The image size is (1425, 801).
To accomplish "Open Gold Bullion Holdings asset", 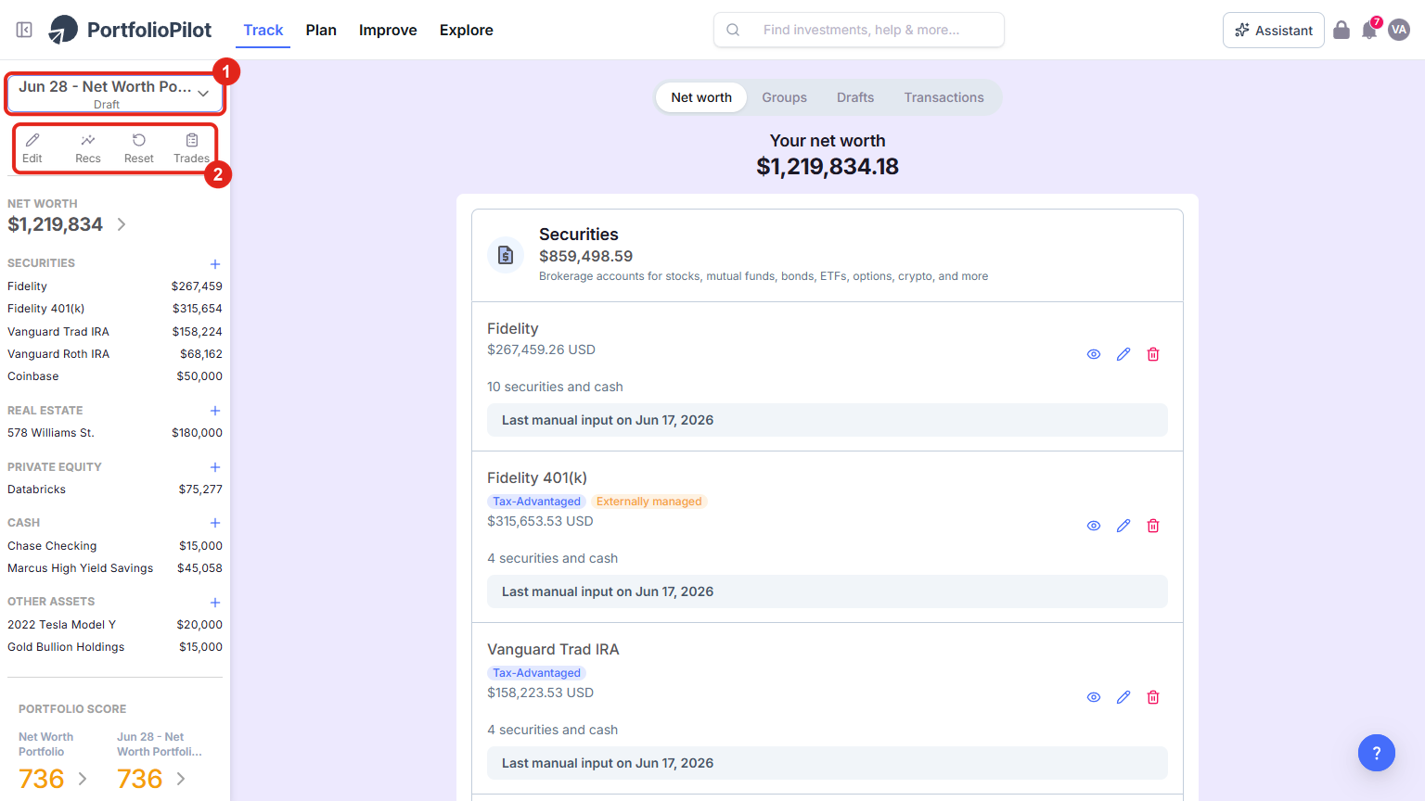I will tap(115, 647).
